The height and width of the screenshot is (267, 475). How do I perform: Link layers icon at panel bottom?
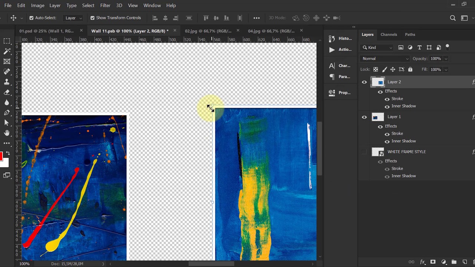(411, 262)
